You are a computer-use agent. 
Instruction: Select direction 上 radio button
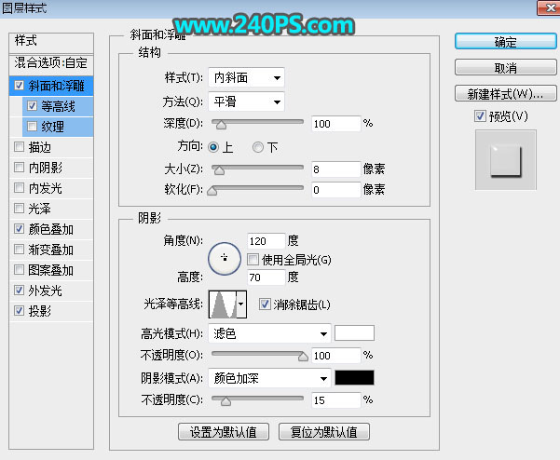click(x=213, y=147)
